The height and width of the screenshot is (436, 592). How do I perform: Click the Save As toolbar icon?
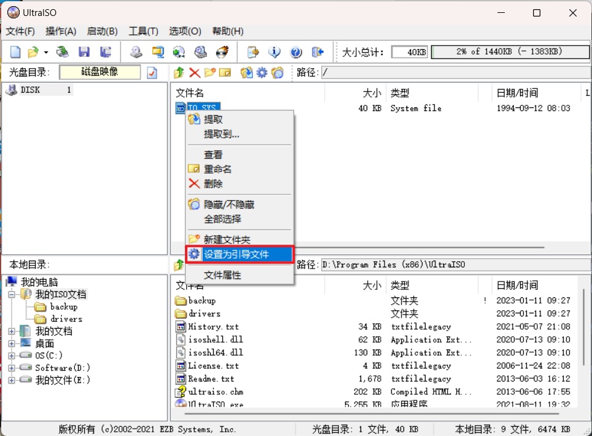coord(106,52)
